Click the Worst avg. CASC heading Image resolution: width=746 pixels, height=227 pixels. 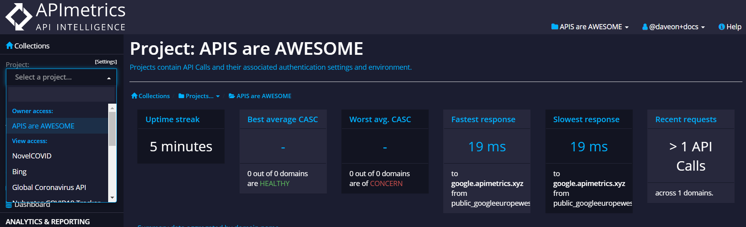[x=380, y=119]
